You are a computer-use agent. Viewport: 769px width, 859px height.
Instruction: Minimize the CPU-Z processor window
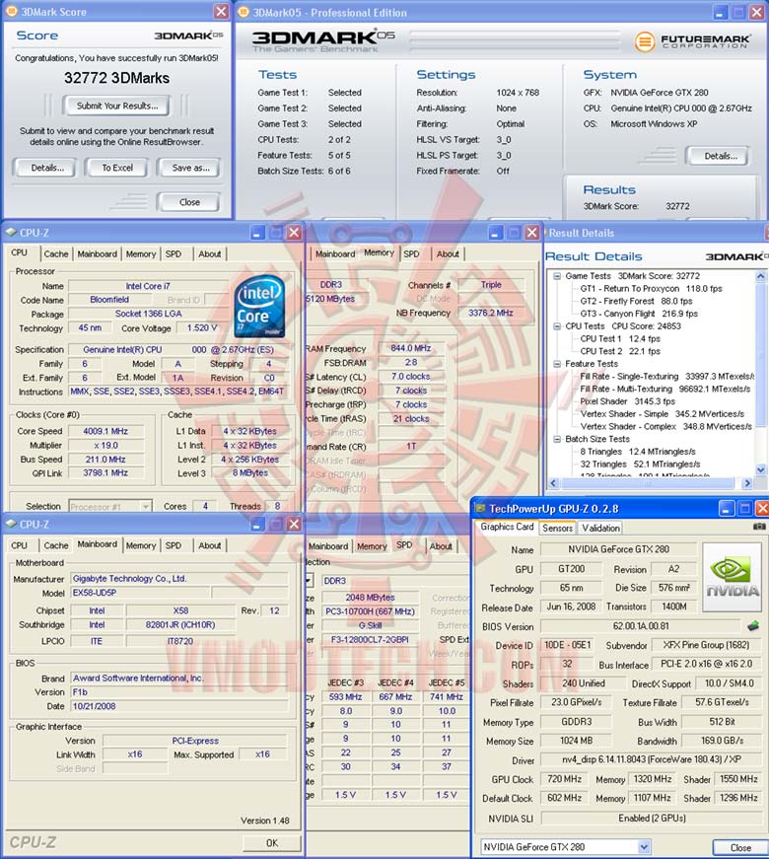257,233
